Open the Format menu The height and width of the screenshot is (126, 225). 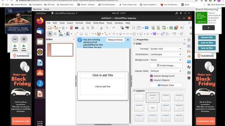point(79,23)
